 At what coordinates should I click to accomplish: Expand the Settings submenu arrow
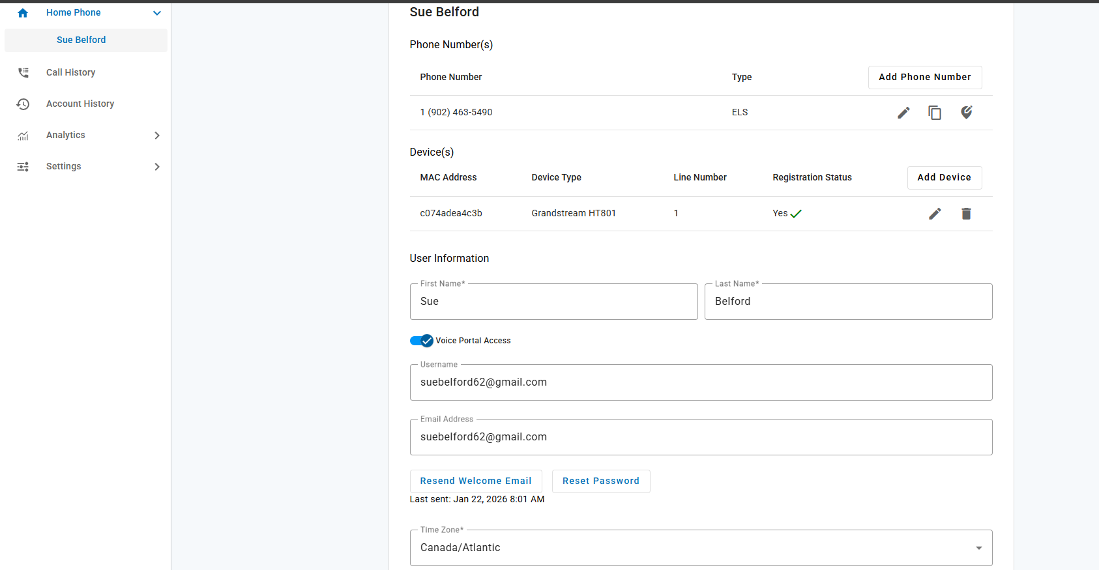click(157, 167)
